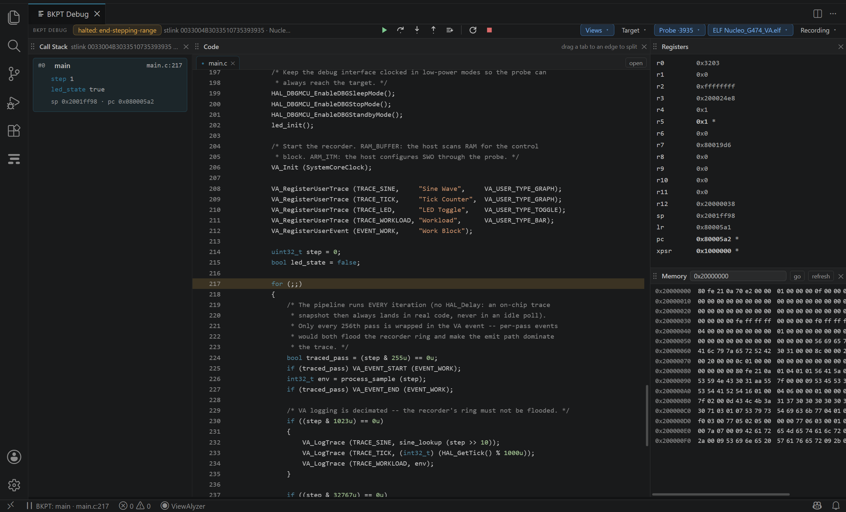
Task: Click the led_state variable in call stack
Action: point(68,89)
